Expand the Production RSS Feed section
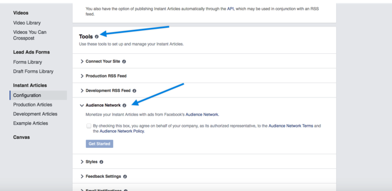 click(x=106, y=76)
